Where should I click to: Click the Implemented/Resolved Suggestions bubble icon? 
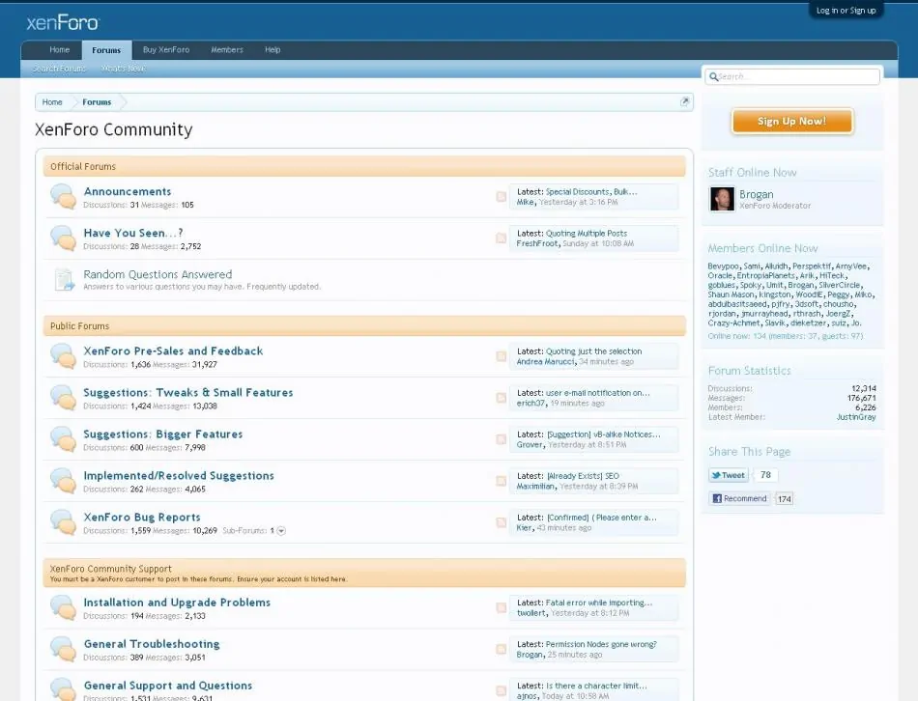coord(63,481)
